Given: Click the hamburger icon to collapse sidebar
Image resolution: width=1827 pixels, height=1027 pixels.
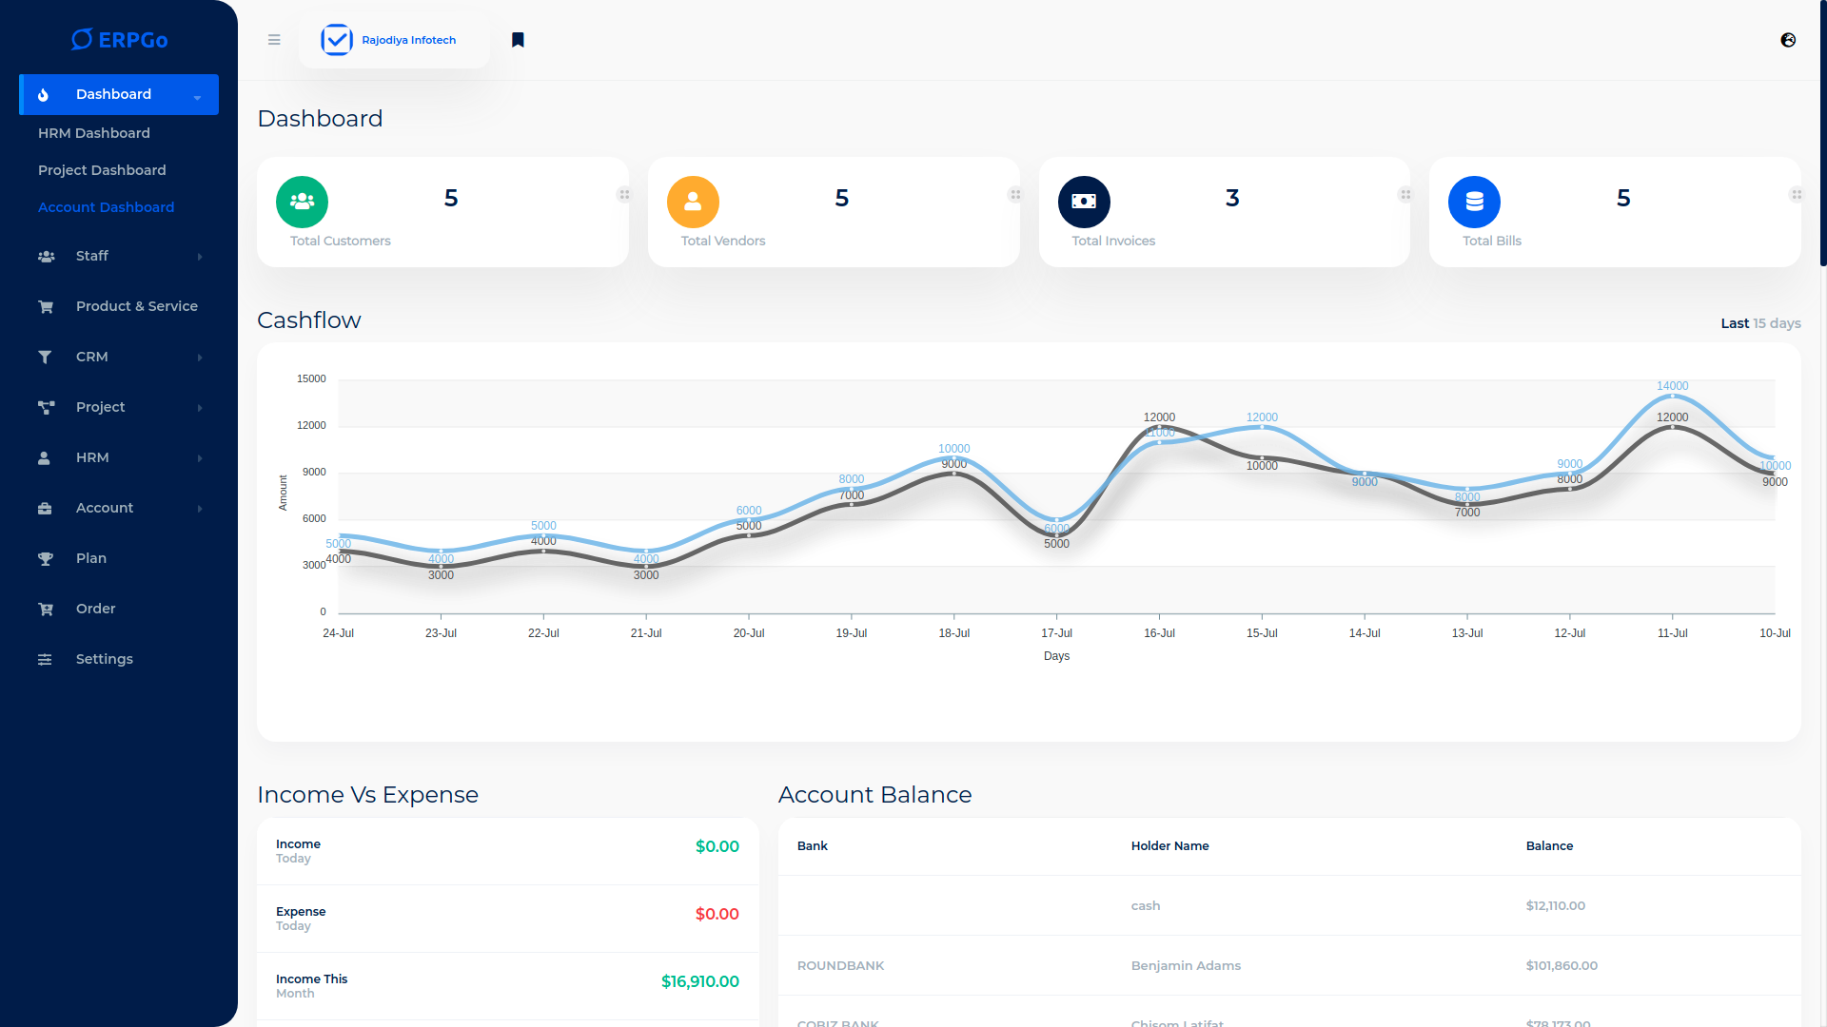Looking at the screenshot, I should click(x=274, y=40).
